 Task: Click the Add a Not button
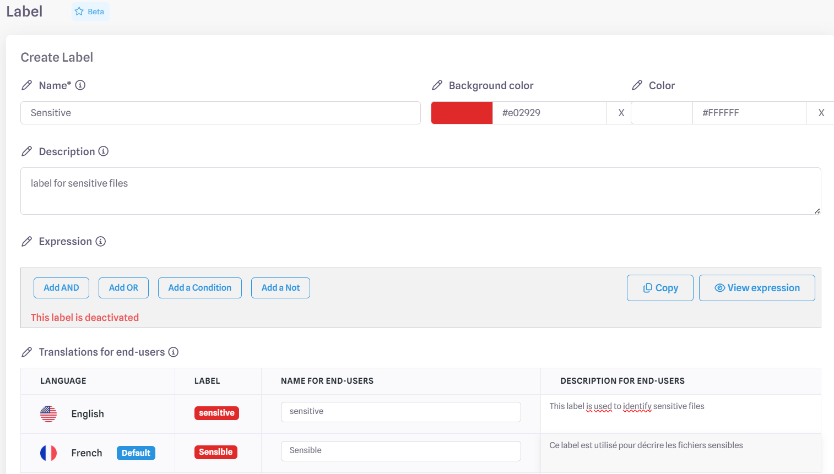(x=280, y=288)
